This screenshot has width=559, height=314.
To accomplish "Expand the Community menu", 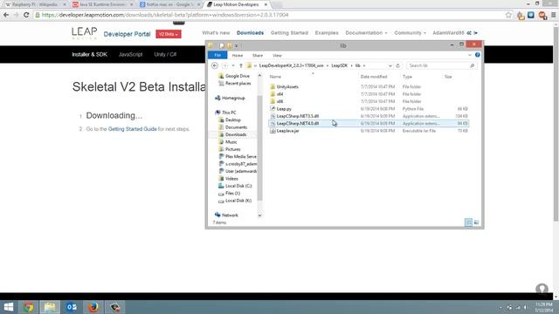I will point(410,33).
